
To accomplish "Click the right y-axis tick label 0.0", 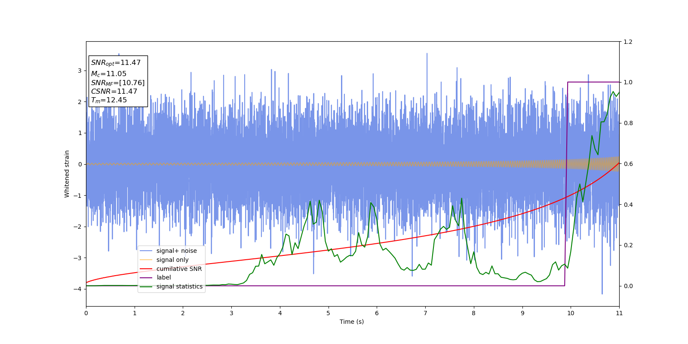I will pyautogui.click(x=628, y=286).
